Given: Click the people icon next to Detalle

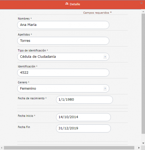Looking at the screenshot, I should 67,4.
